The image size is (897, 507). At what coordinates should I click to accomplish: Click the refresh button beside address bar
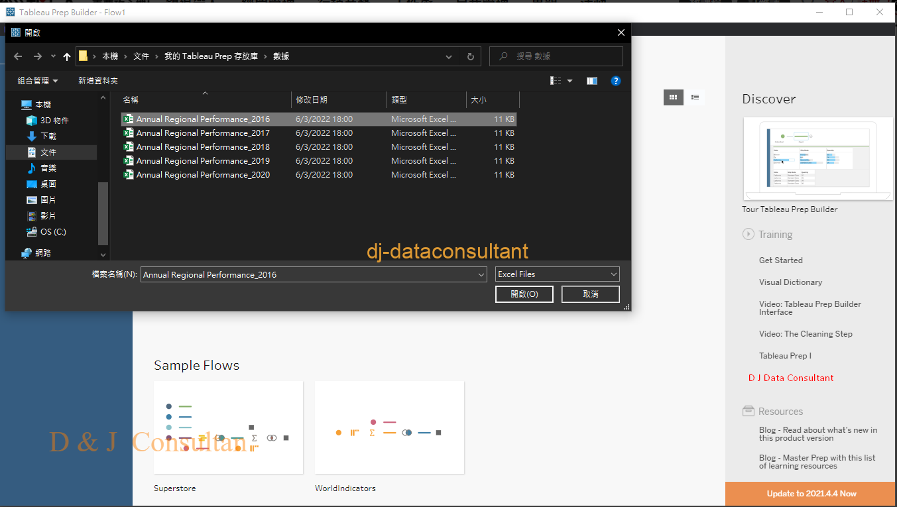tap(470, 57)
